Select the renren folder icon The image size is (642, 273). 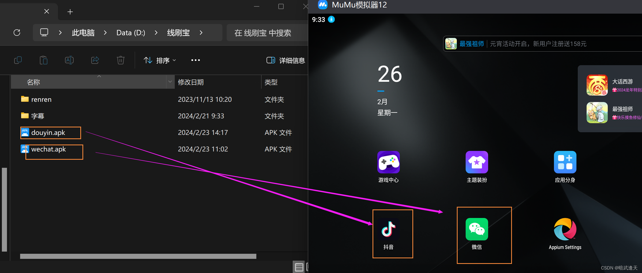(25, 99)
